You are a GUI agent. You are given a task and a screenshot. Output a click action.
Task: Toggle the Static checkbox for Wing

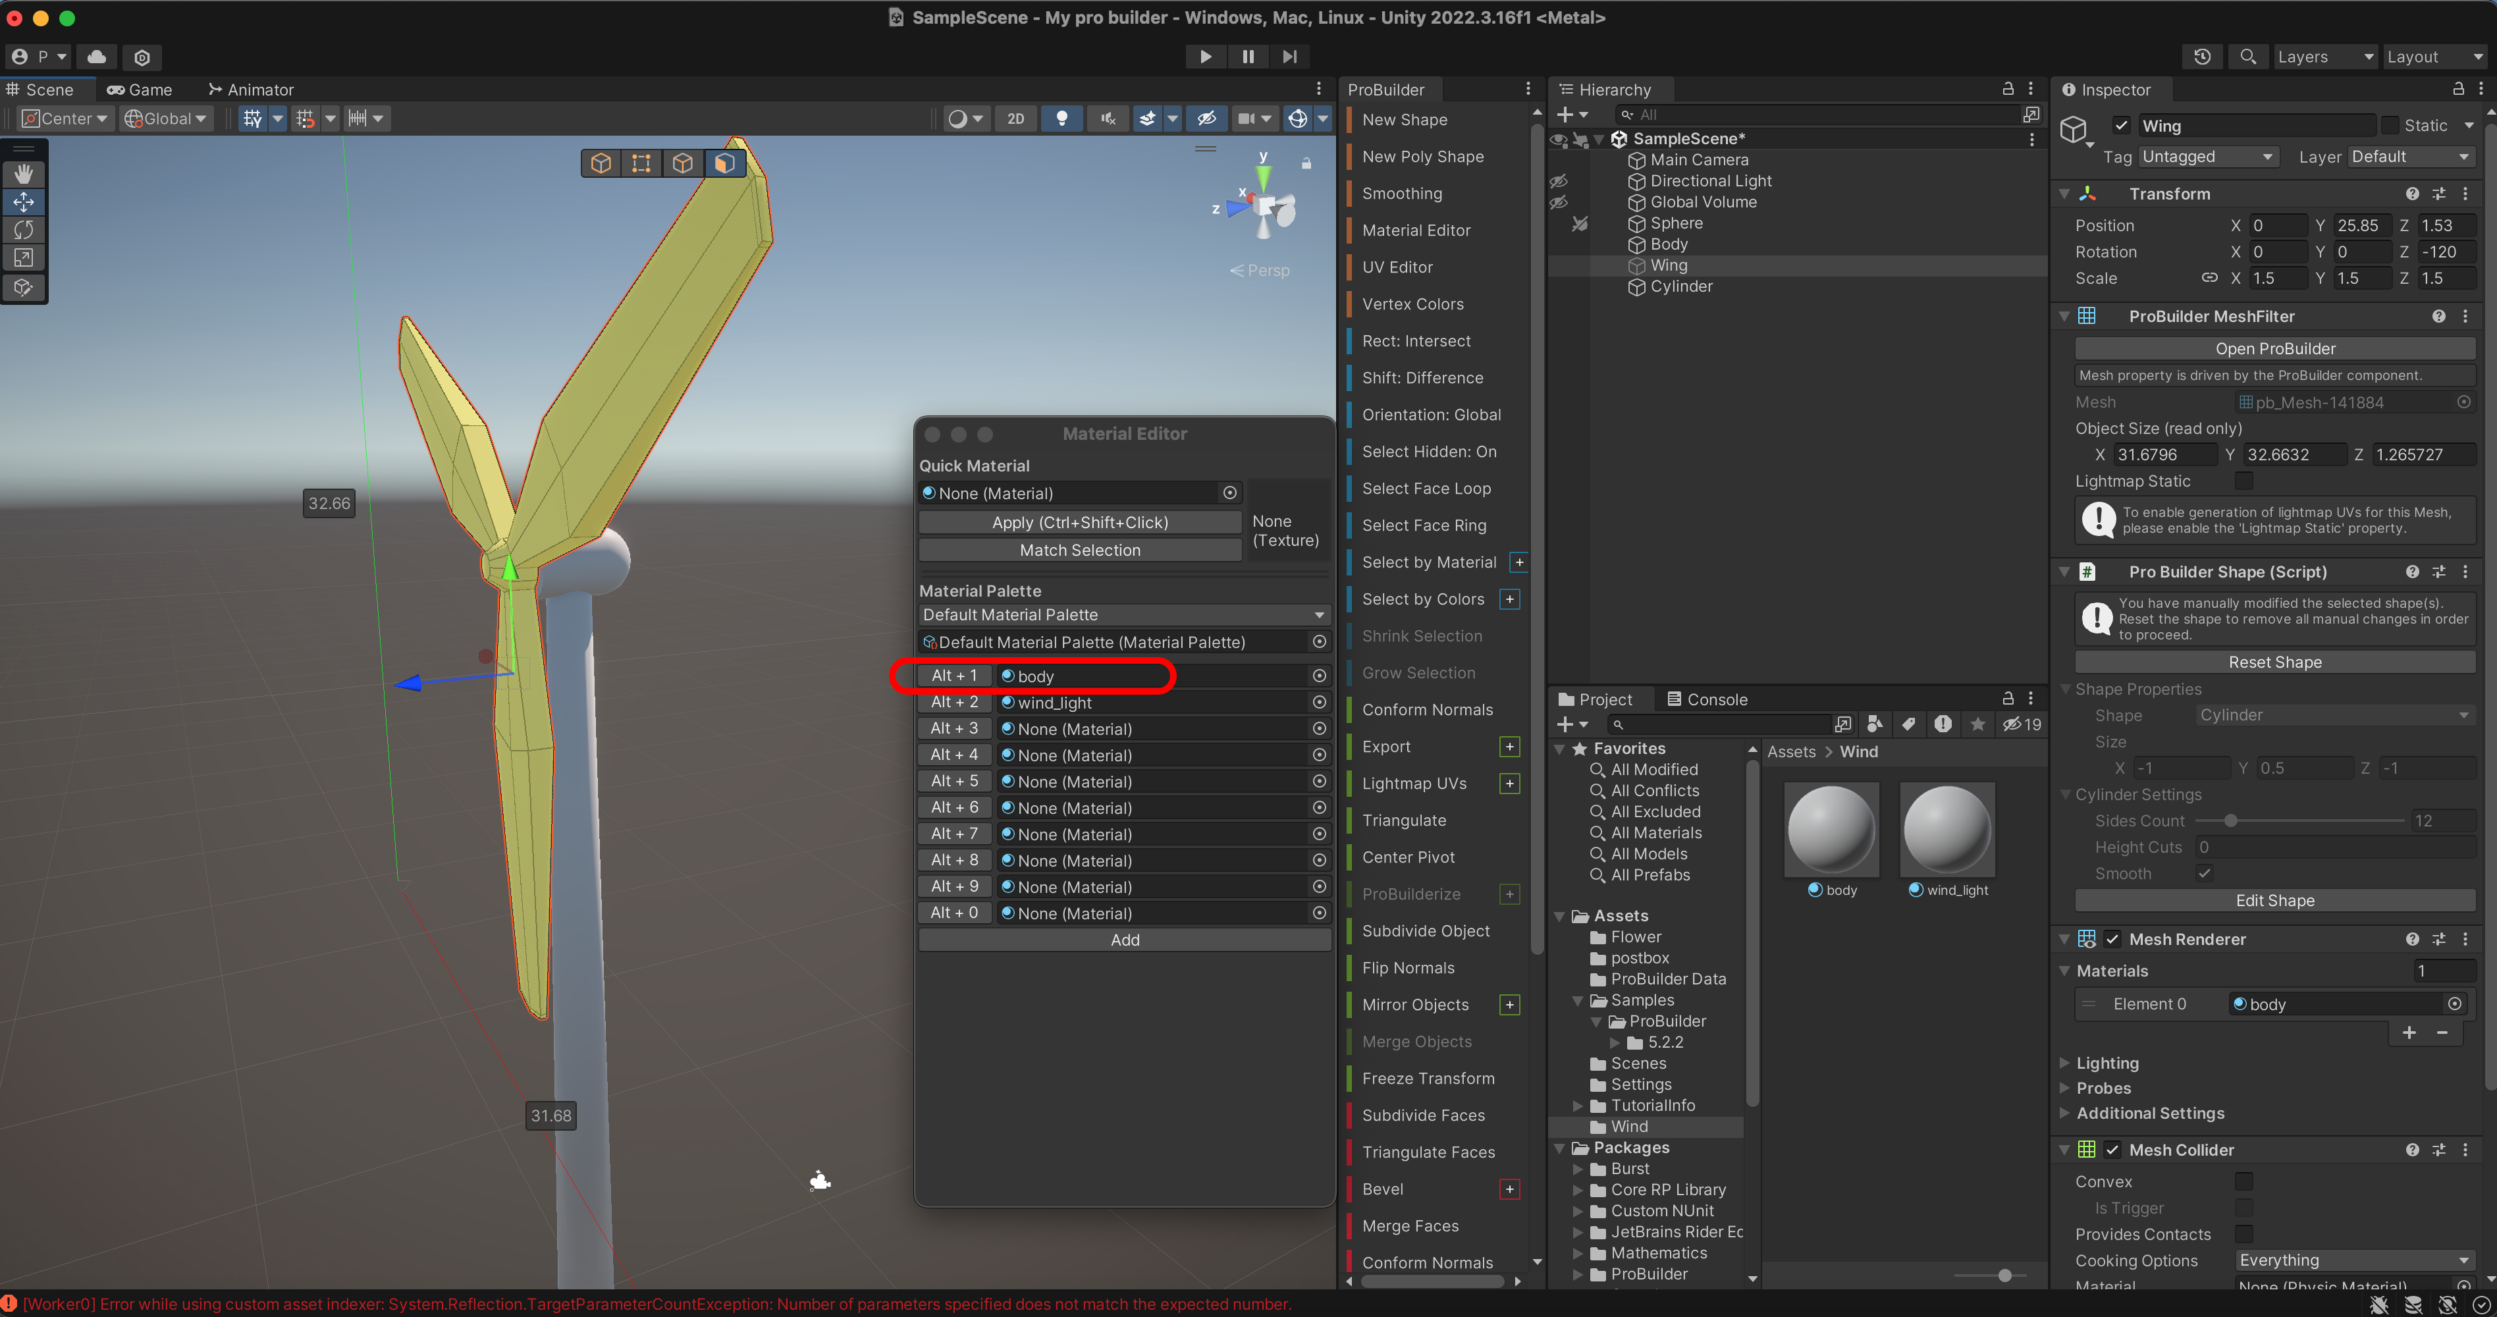tap(2390, 125)
